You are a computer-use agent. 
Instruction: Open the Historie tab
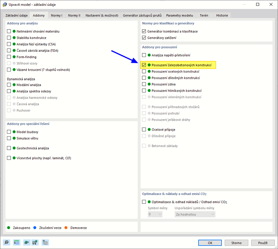click(222, 15)
